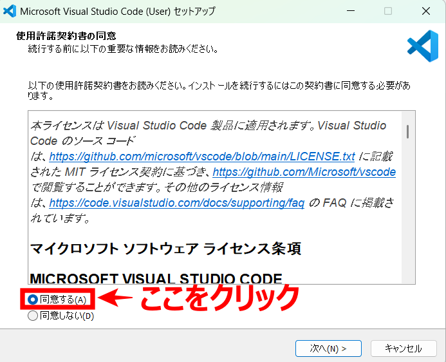
Task: Open the code.visualstudio.com/docs/supporting/faq link
Action: [176, 203]
